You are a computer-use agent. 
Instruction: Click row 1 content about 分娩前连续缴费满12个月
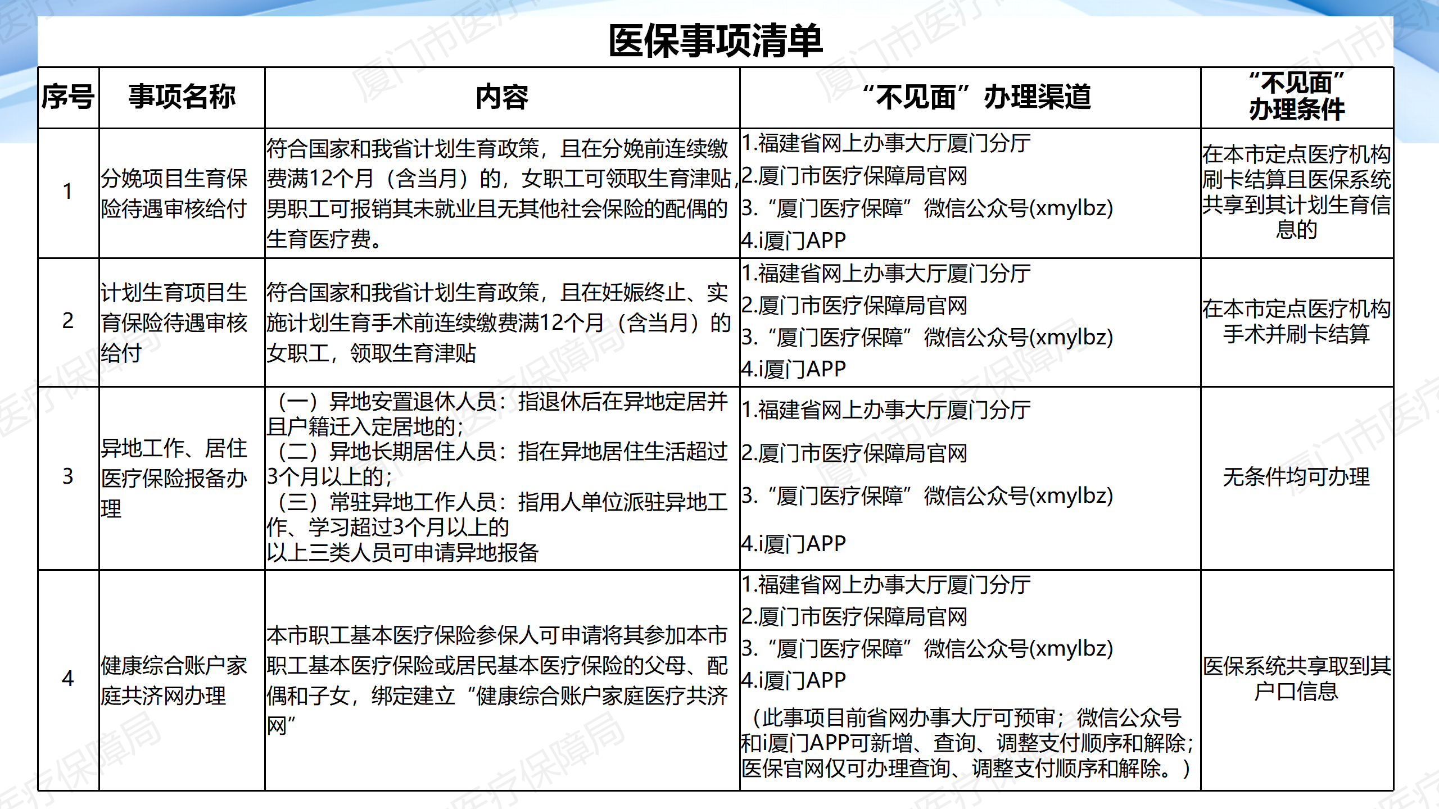pyautogui.click(x=502, y=194)
